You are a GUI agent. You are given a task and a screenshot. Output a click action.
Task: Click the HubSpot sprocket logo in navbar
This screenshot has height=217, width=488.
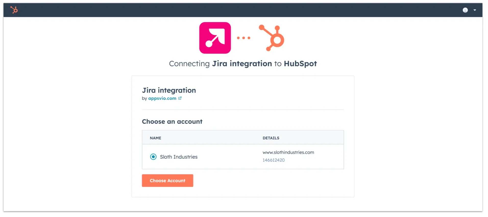pos(14,10)
